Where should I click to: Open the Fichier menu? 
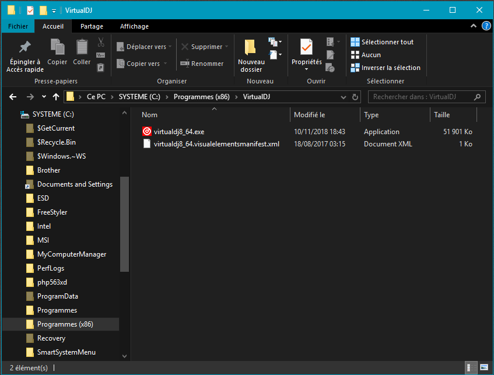pos(18,26)
